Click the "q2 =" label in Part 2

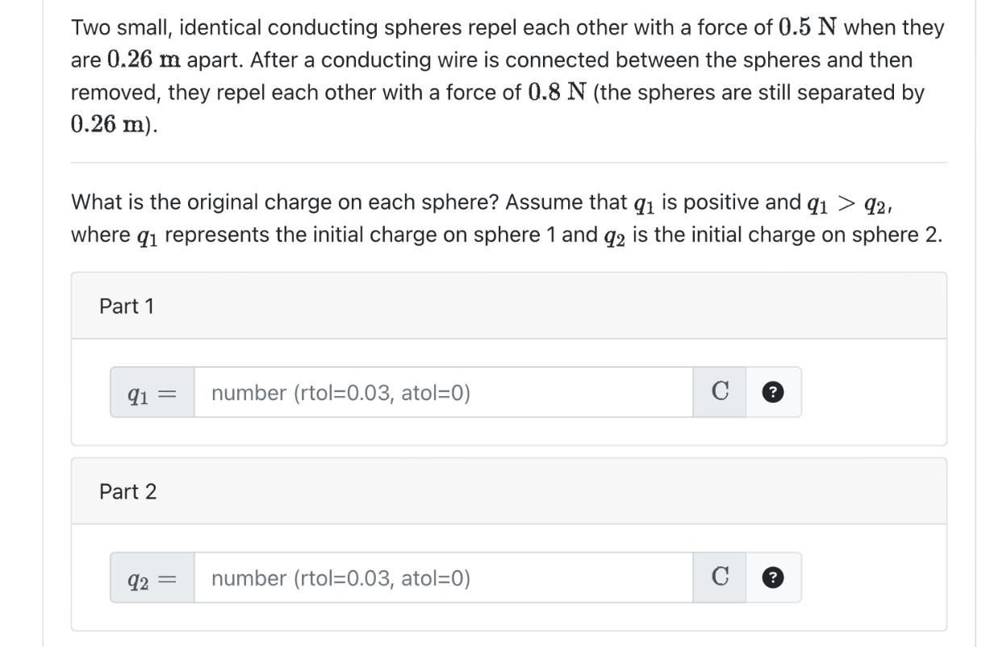tap(152, 578)
